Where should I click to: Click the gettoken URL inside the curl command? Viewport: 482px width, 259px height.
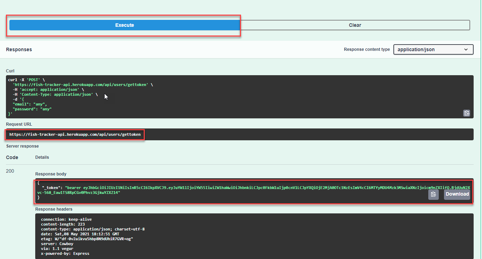[x=81, y=85]
